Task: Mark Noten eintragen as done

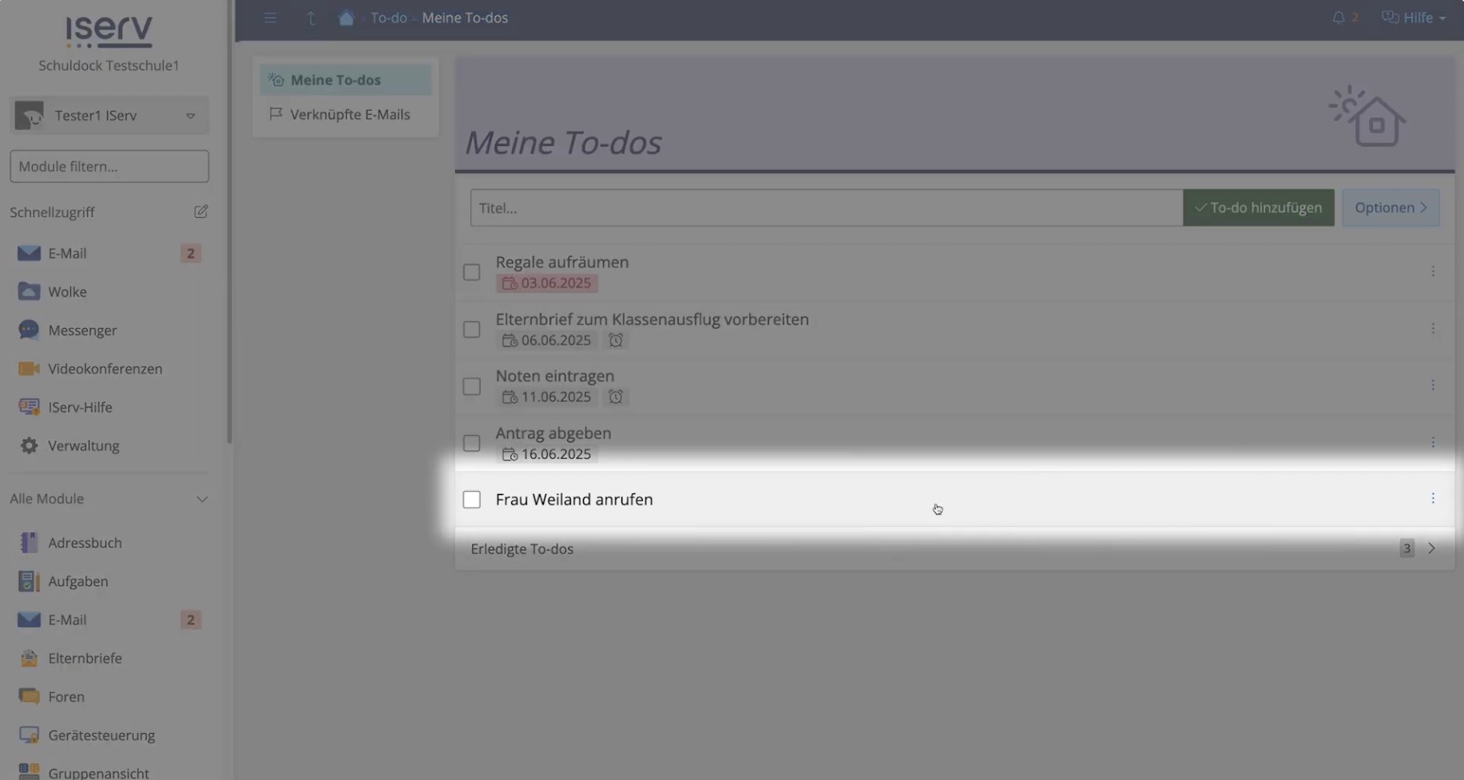Action: click(x=471, y=386)
